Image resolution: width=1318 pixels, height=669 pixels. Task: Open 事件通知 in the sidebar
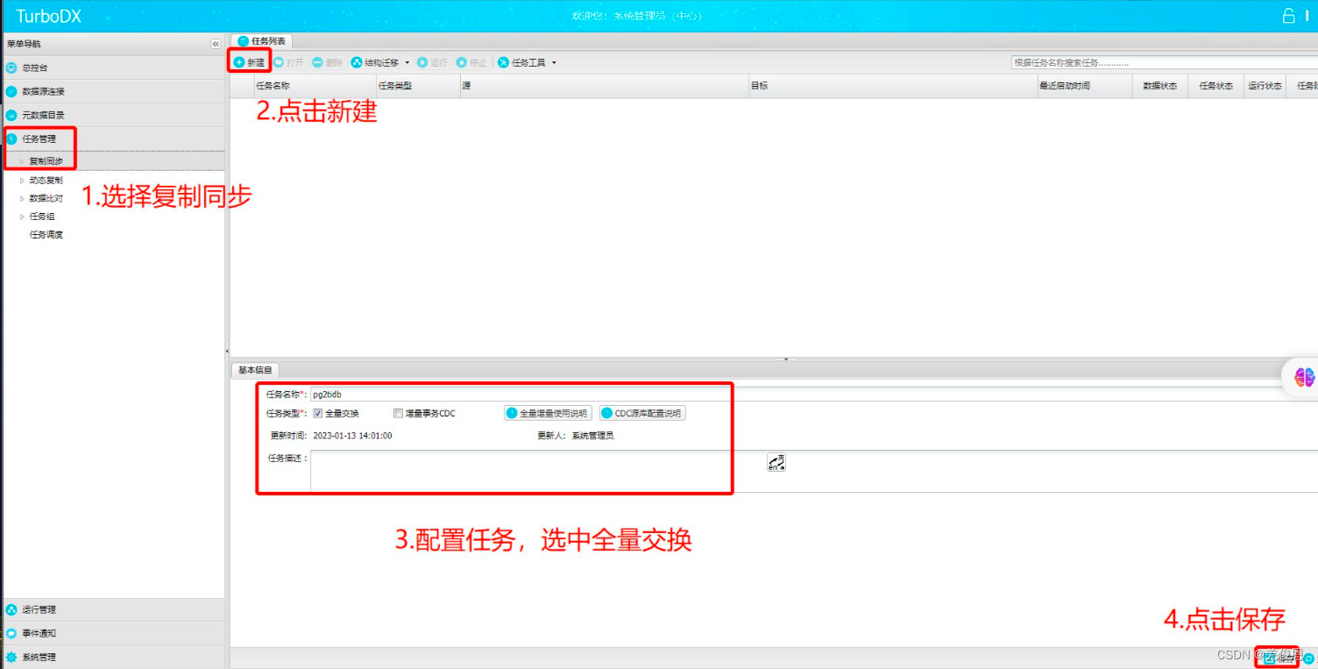click(113, 633)
